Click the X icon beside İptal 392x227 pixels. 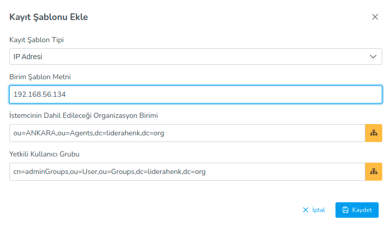(306, 210)
